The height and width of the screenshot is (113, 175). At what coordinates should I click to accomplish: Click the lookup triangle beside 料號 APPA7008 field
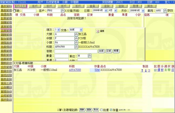pyautogui.click(x=77, y=47)
